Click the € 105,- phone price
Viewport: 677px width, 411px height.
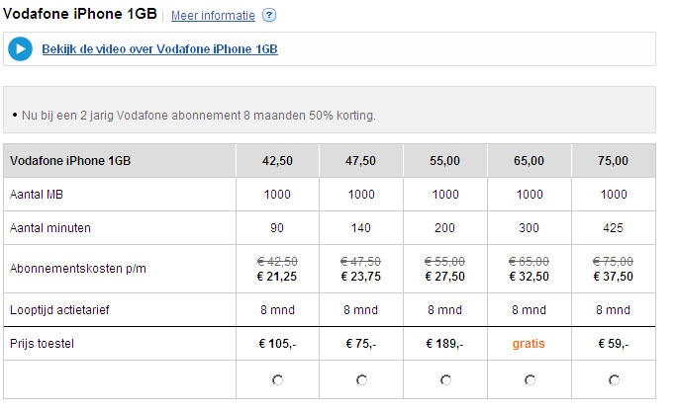(277, 344)
